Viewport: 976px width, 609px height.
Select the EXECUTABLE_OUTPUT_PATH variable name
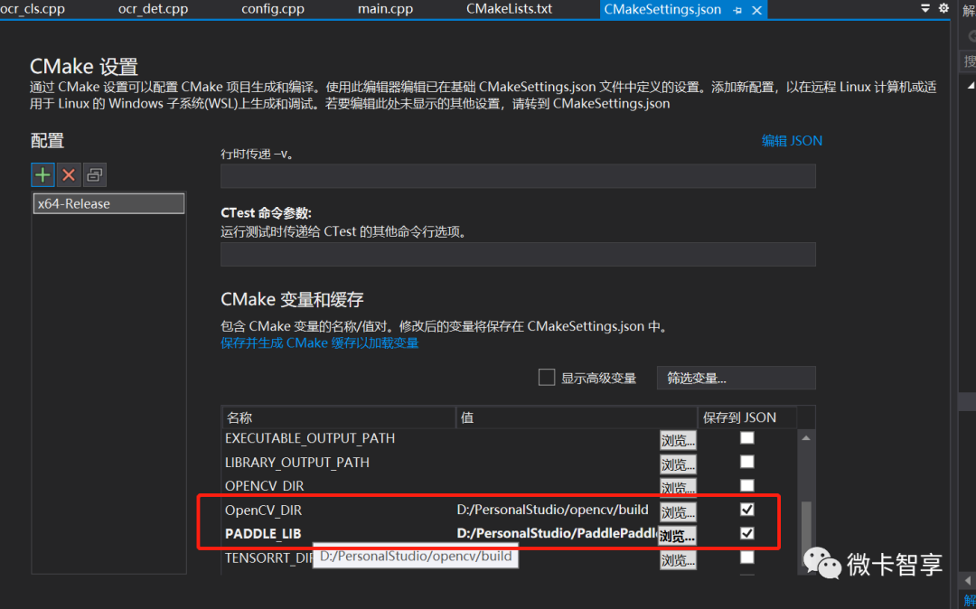[310, 438]
